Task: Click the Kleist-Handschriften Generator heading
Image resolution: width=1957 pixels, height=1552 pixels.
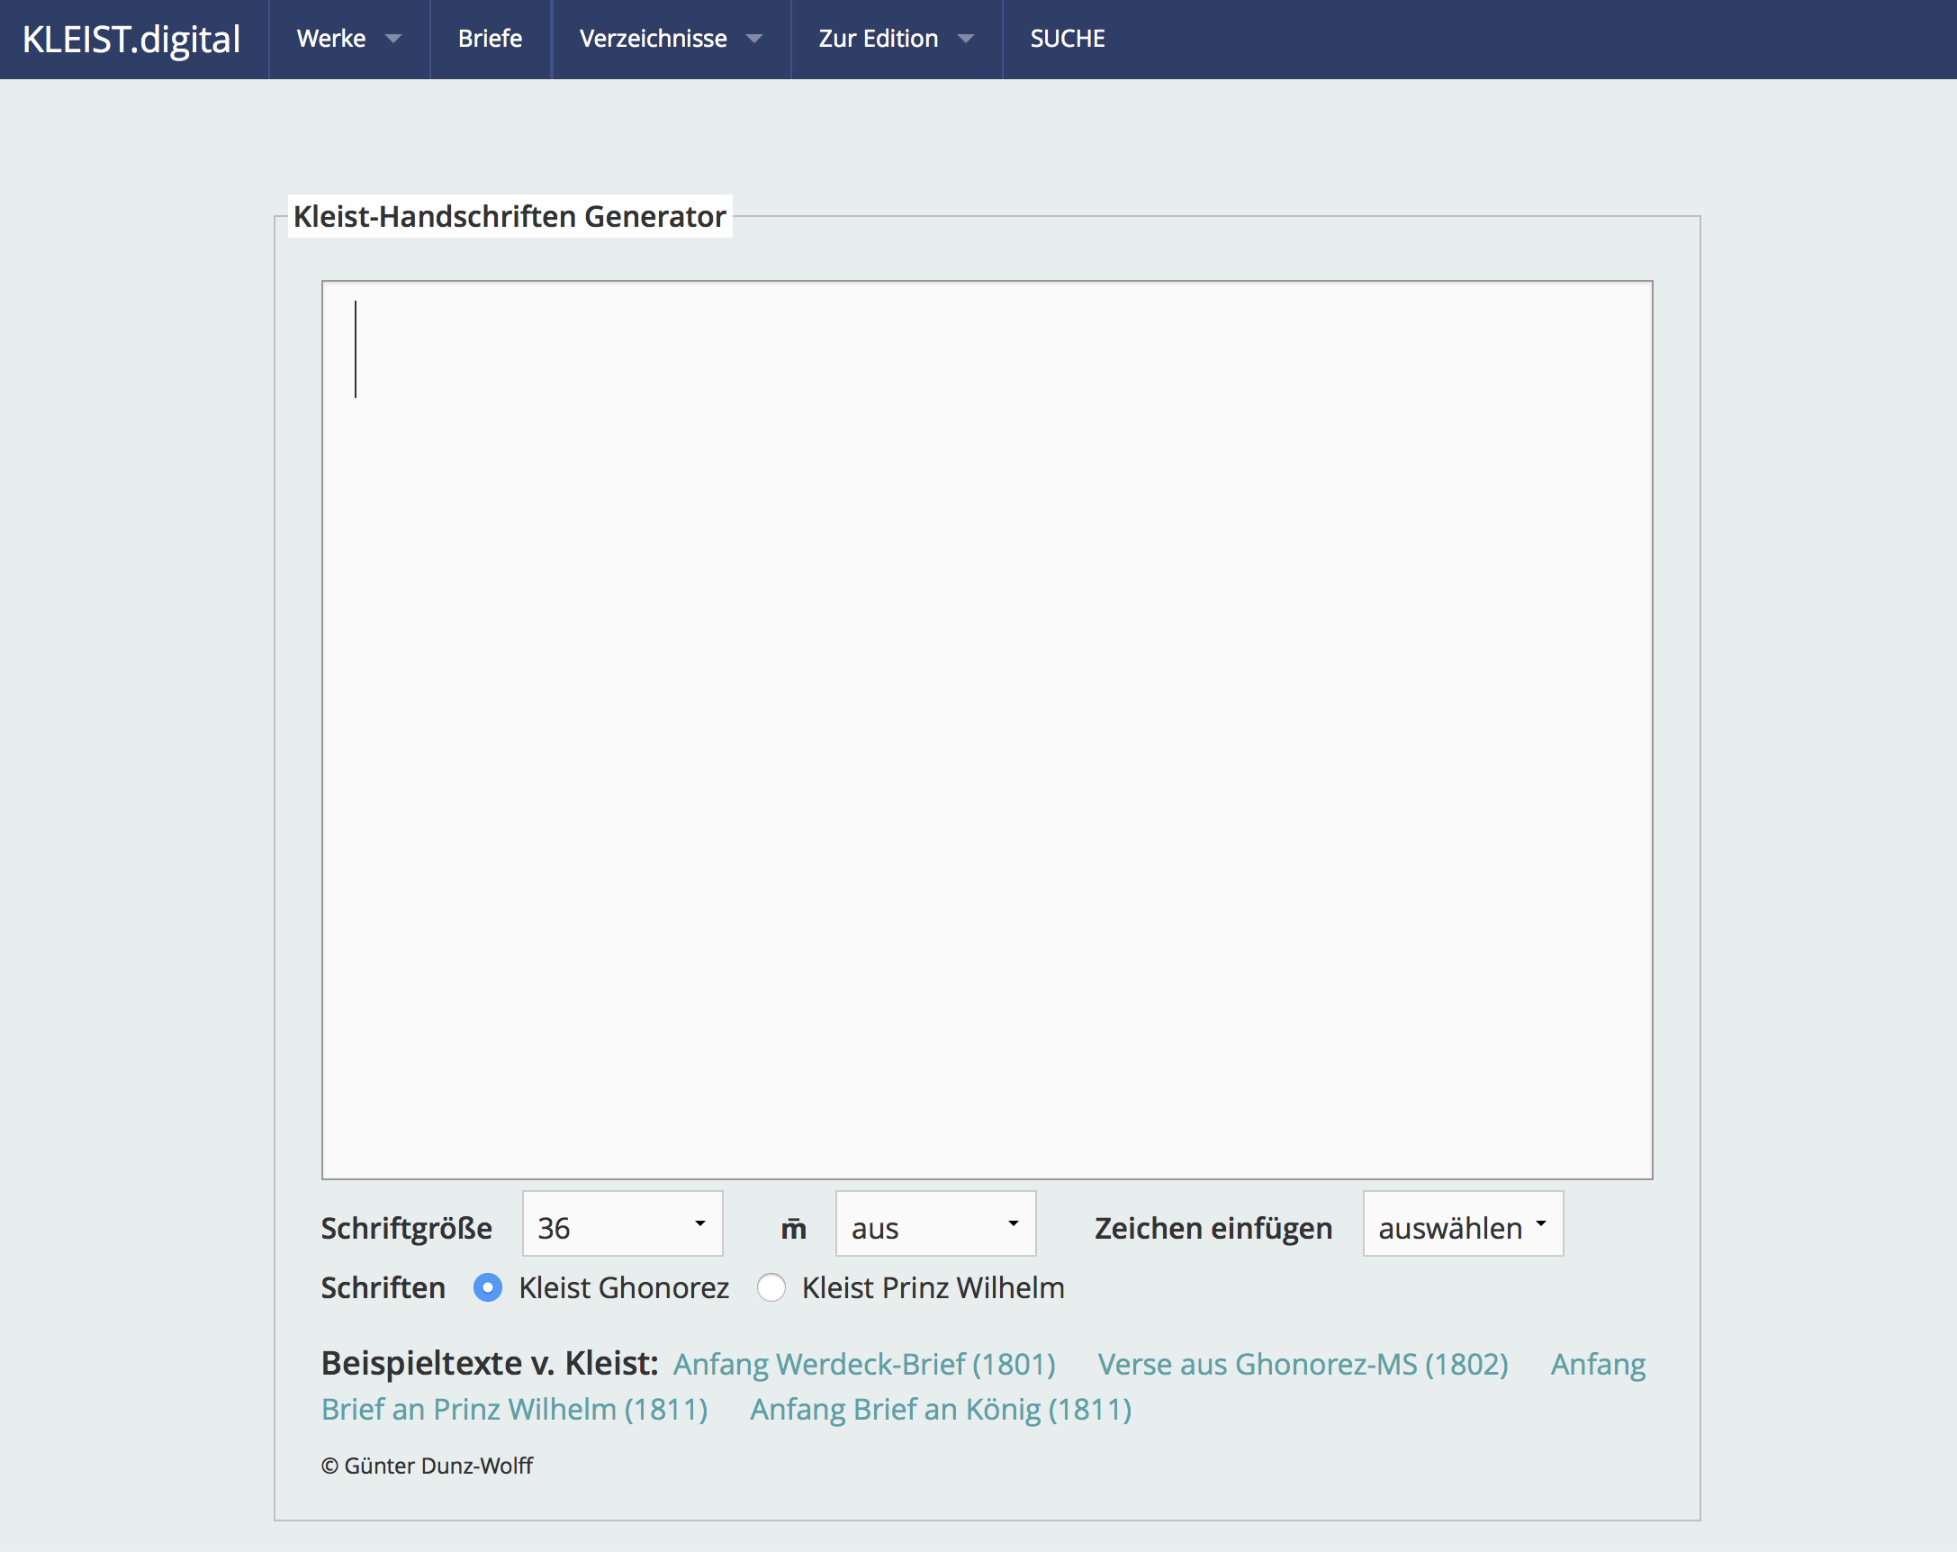Action: pyautogui.click(x=510, y=216)
